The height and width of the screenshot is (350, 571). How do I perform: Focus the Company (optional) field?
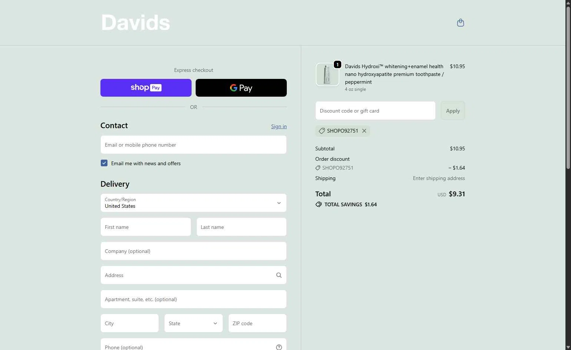(193, 251)
